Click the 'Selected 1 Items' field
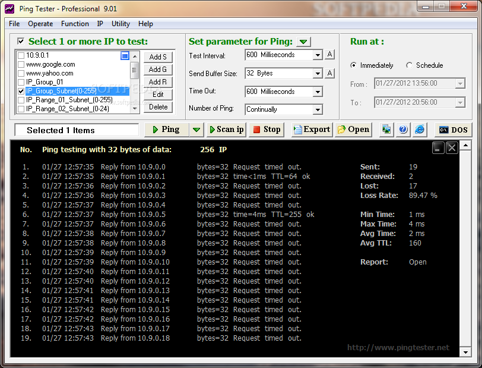 click(x=77, y=130)
